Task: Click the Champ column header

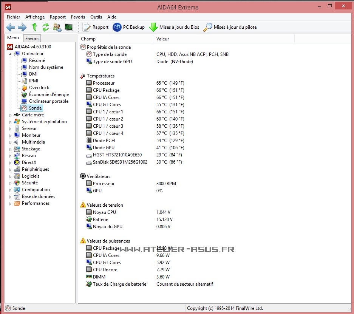Action: click(116, 39)
